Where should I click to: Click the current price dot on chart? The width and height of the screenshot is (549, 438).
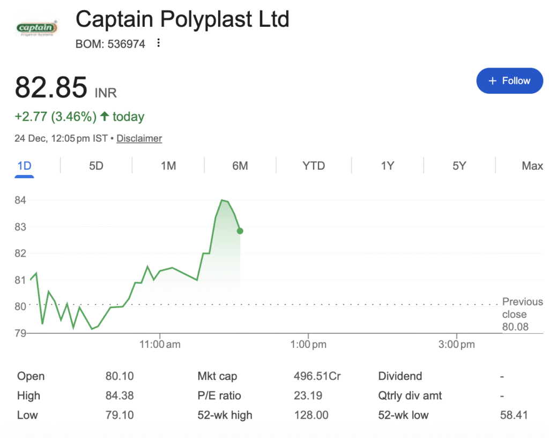pyautogui.click(x=240, y=231)
